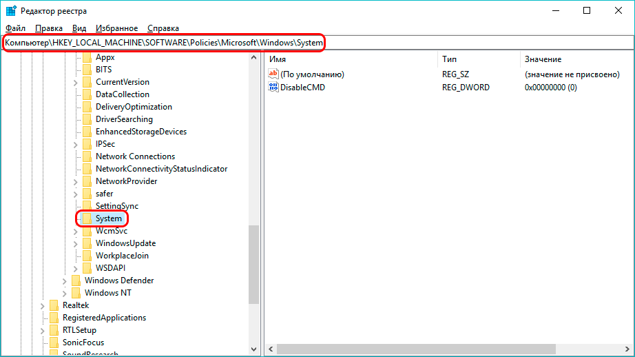Click the values pane horizontal scrollbar thumb
The image size is (635, 357).
416,349
